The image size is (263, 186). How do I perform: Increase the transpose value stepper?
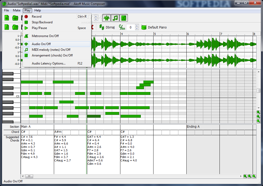point(137,26)
